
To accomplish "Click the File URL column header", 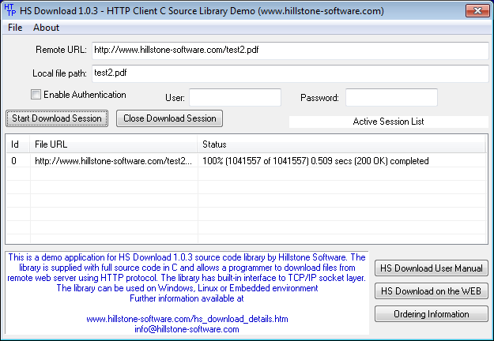I will 114,144.
